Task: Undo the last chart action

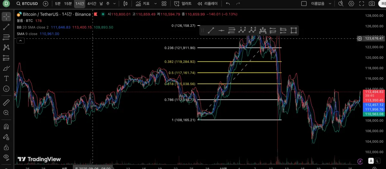Action: 228,4
